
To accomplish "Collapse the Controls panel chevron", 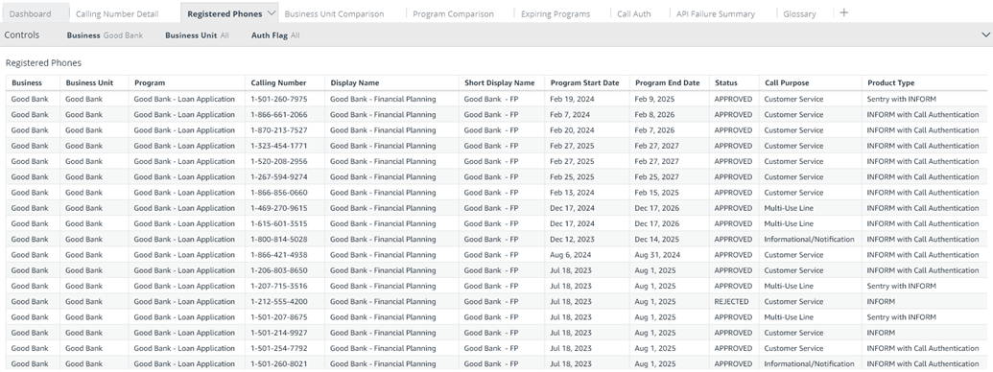I will (984, 35).
